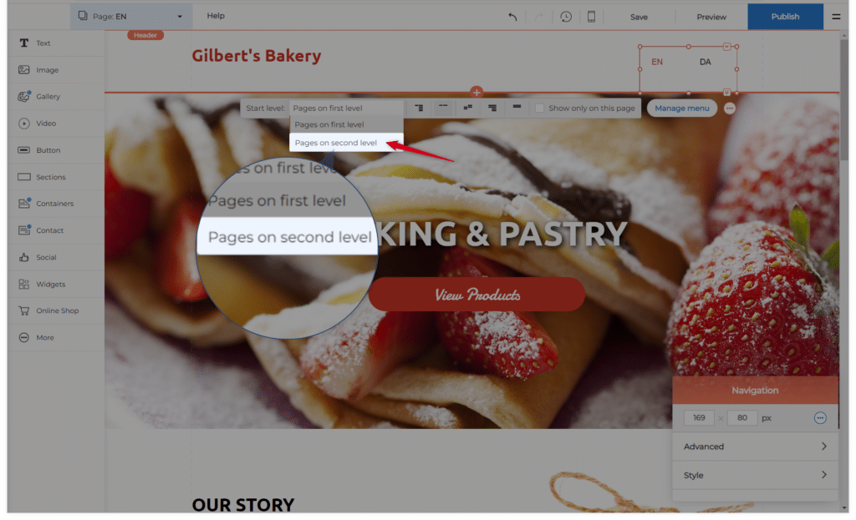Expand the Advanced settings row
856x520 pixels.
click(x=755, y=447)
